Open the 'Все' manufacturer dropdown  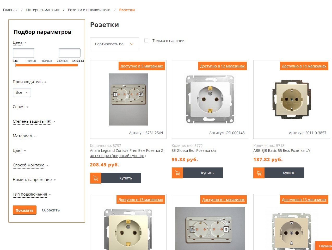(22, 92)
